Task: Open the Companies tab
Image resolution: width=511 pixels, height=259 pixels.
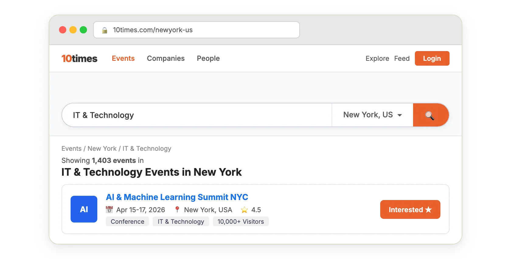Action: (x=166, y=58)
